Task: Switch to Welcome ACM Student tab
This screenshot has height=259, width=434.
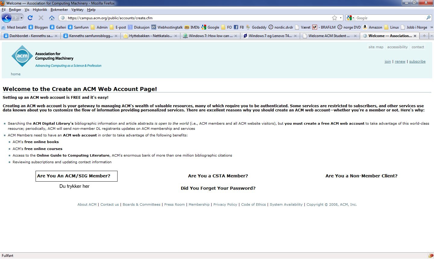Action: coord(330,36)
